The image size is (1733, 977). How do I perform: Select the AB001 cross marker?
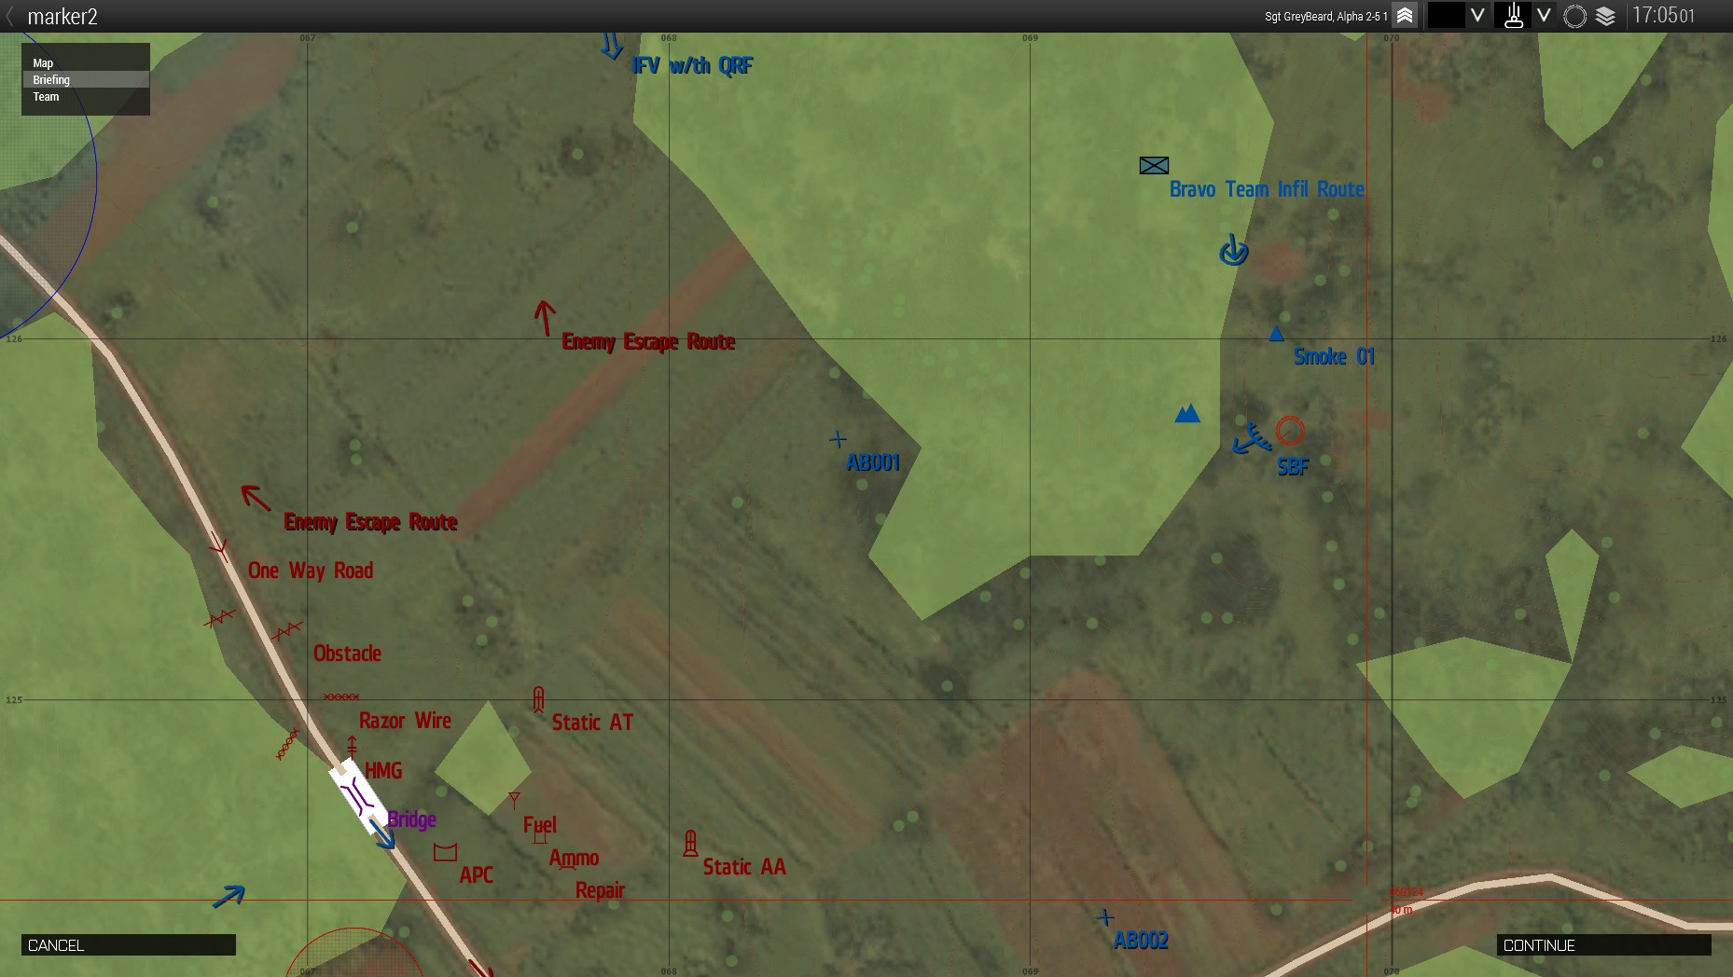tap(839, 439)
